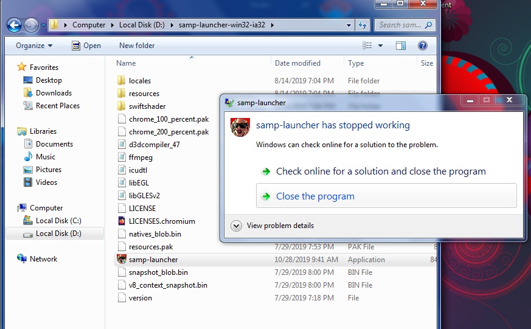Open Recent Places in navigation pane
The width and height of the screenshot is (531, 329).
point(58,106)
